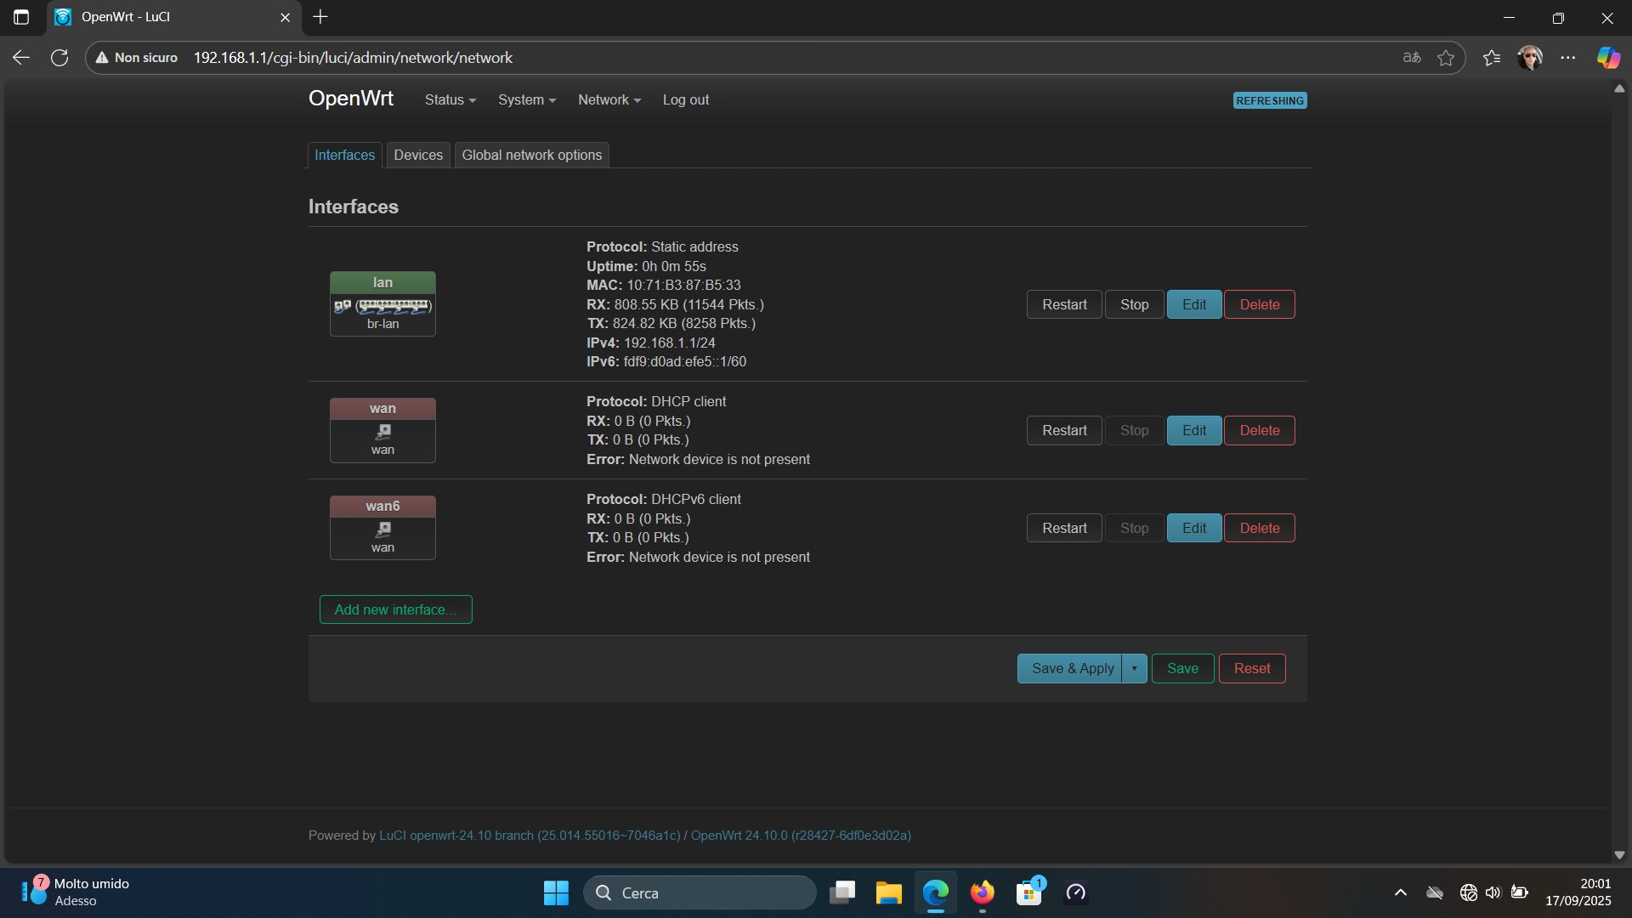
Task: Click Edit for the lan interface
Action: click(x=1193, y=305)
